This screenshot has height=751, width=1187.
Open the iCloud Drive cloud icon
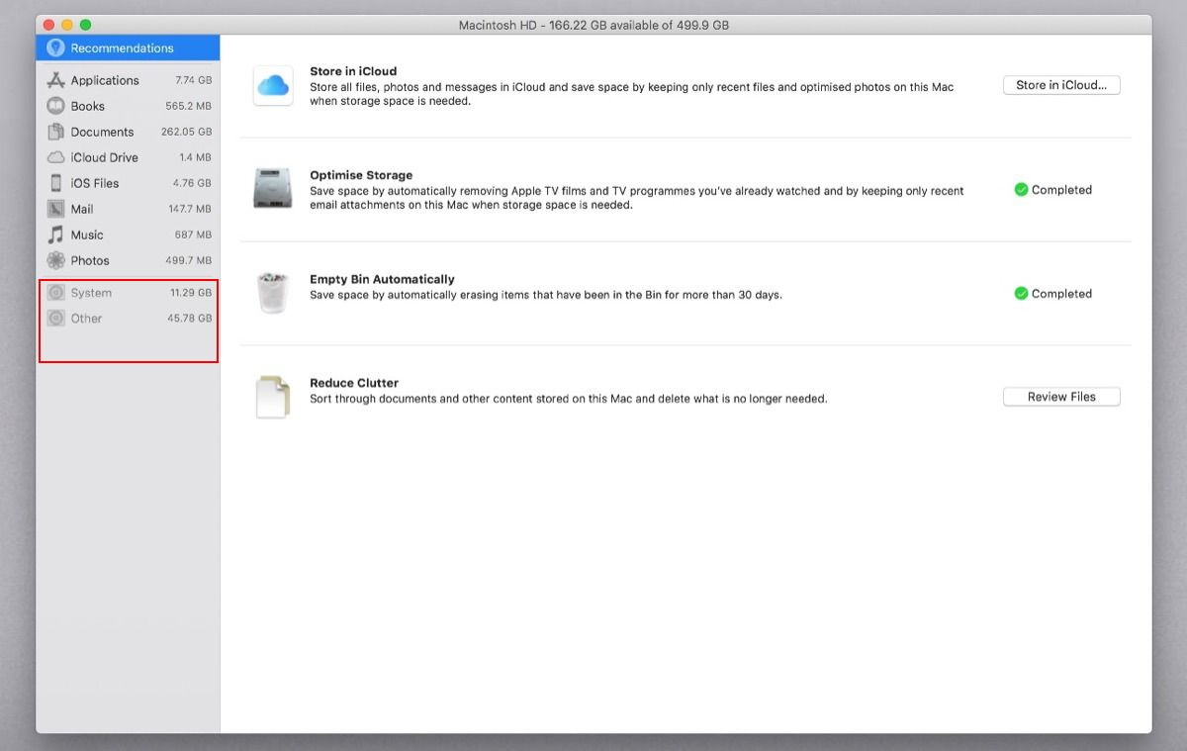click(56, 157)
